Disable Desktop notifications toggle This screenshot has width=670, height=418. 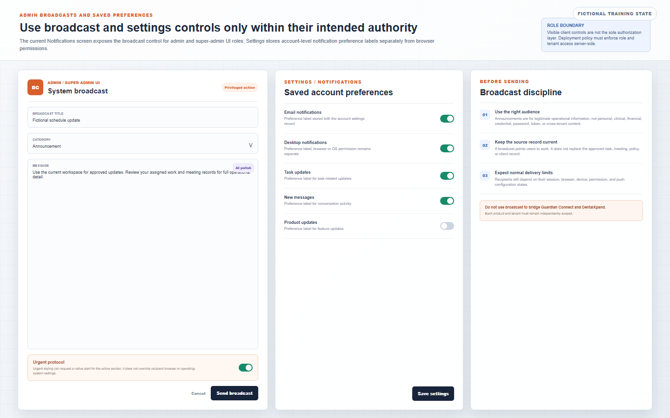[447, 149]
